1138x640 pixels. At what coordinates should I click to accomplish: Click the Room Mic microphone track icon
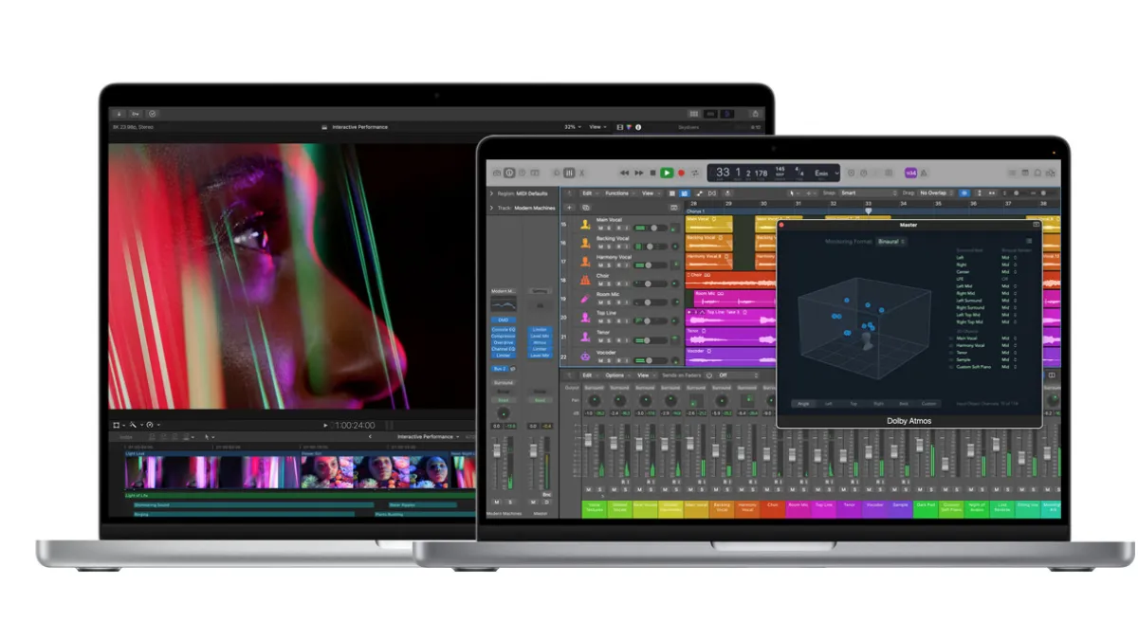point(585,299)
